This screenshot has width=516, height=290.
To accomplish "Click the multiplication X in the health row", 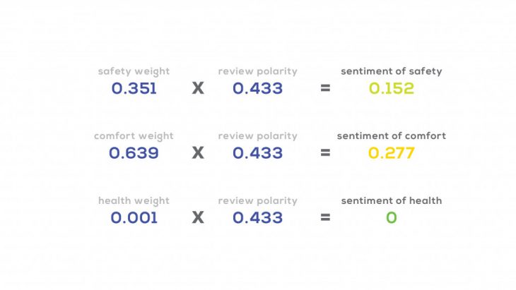I will coord(198,218).
